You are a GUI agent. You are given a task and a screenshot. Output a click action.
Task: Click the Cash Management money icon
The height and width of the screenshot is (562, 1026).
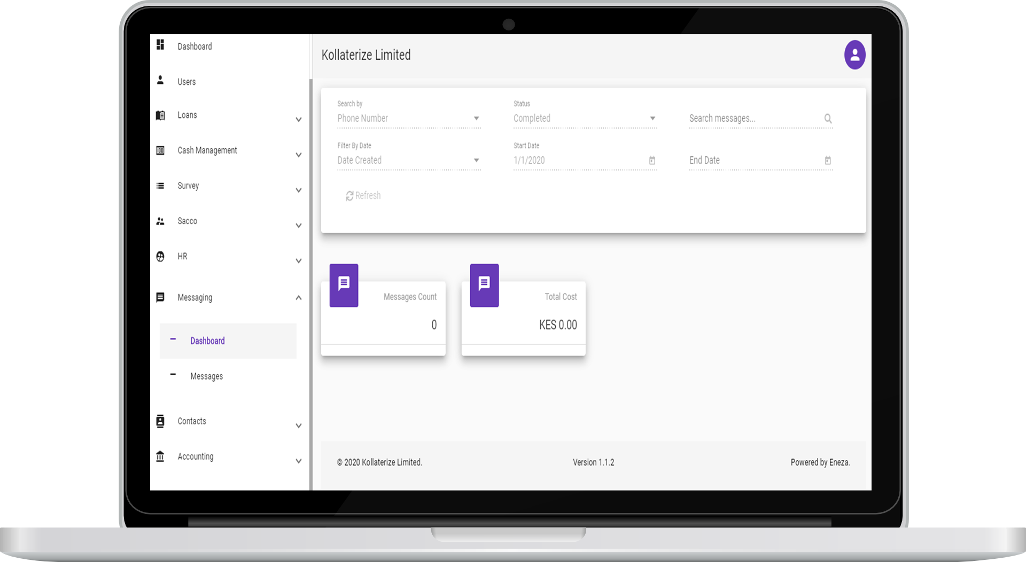(x=160, y=151)
